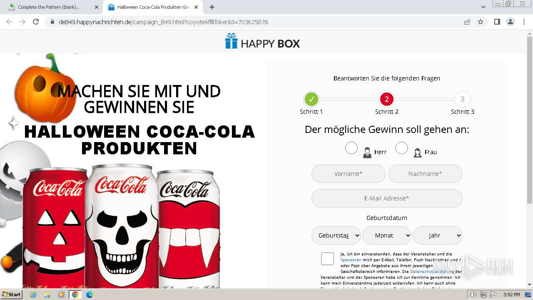Go back with the browser back arrow
The height and width of the screenshot is (300, 533).
[9, 22]
